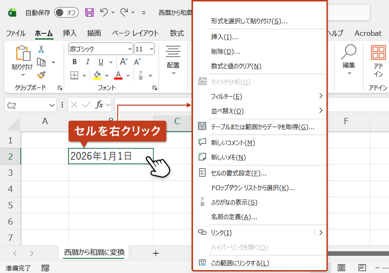Open the fill color palette dropdown
Viewport: 389px width, 273px height.
pyautogui.click(x=106, y=75)
